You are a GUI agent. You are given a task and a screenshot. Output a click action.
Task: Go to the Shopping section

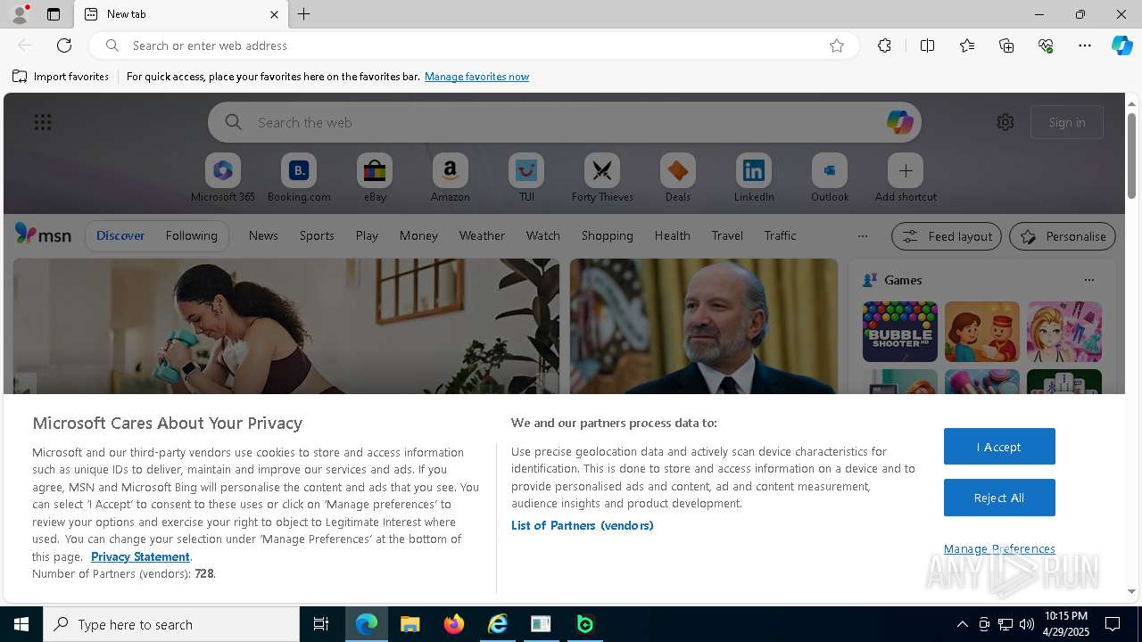608,235
